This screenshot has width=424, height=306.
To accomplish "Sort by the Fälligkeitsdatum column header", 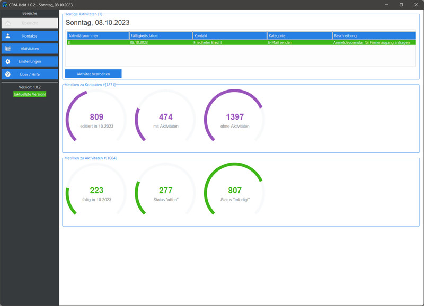I will tap(161, 35).
